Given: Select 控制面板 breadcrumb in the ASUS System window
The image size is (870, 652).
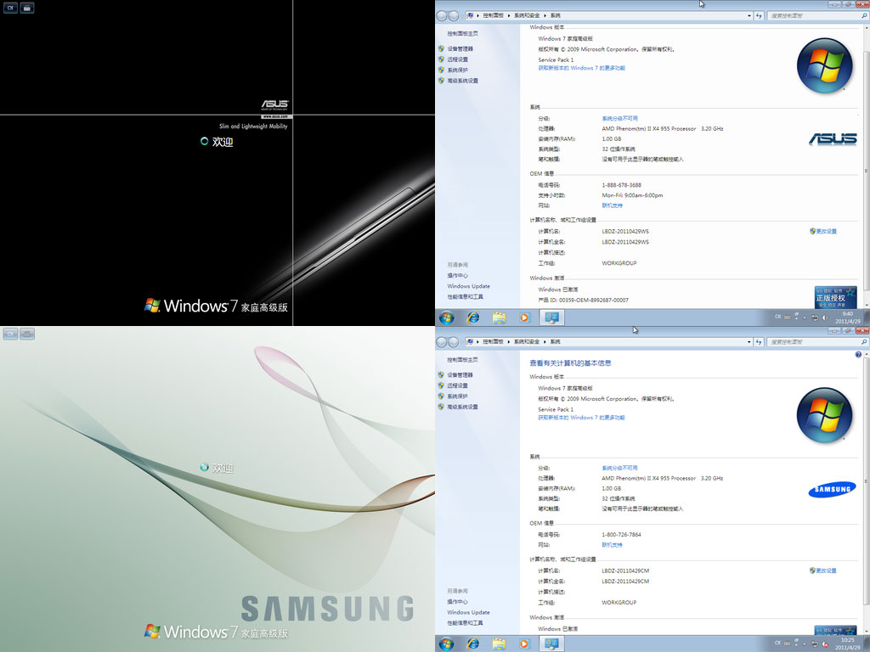Looking at the screenshot, I should (494, 16).
